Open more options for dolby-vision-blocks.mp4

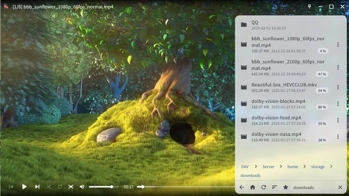pos(338,104)
